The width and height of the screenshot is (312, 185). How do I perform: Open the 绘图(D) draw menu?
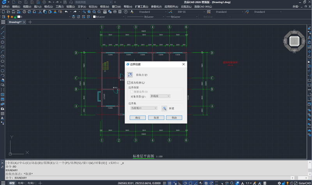click(71, 7)
